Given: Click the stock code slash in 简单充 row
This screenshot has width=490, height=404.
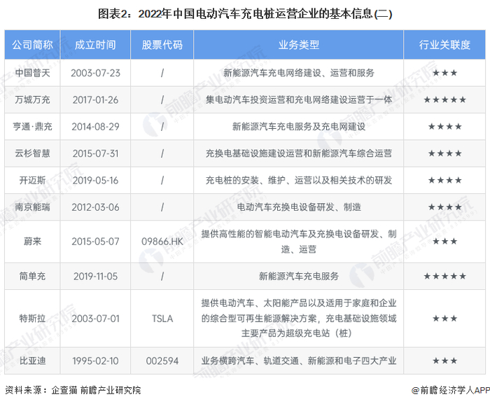Looking at the screenshot, I should (162, 276).
